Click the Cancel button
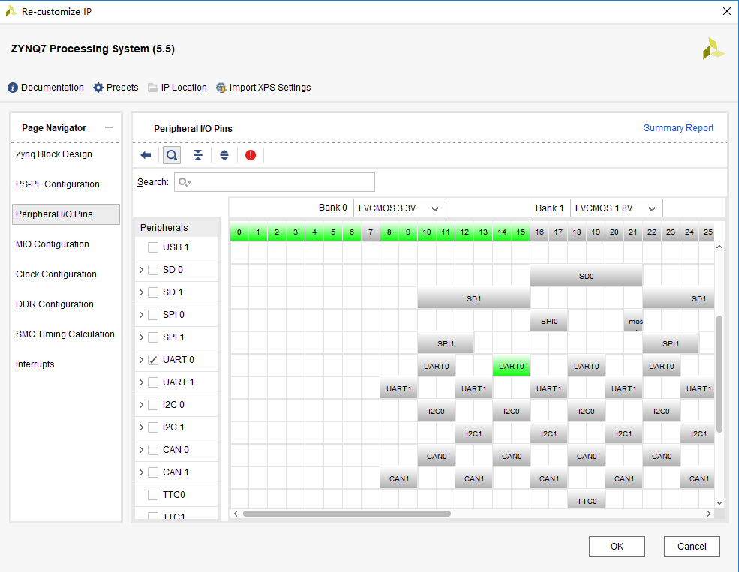 [x=692, y=546]
